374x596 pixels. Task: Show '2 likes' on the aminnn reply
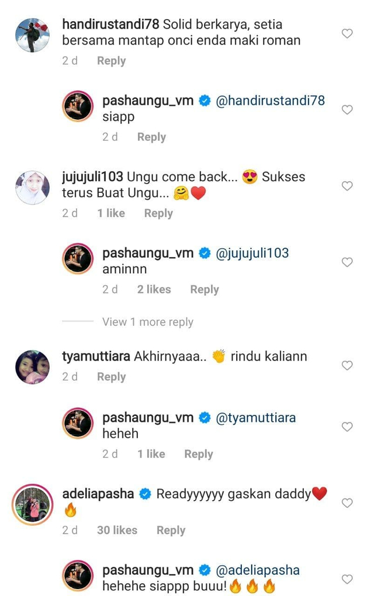tap(154, 289)
